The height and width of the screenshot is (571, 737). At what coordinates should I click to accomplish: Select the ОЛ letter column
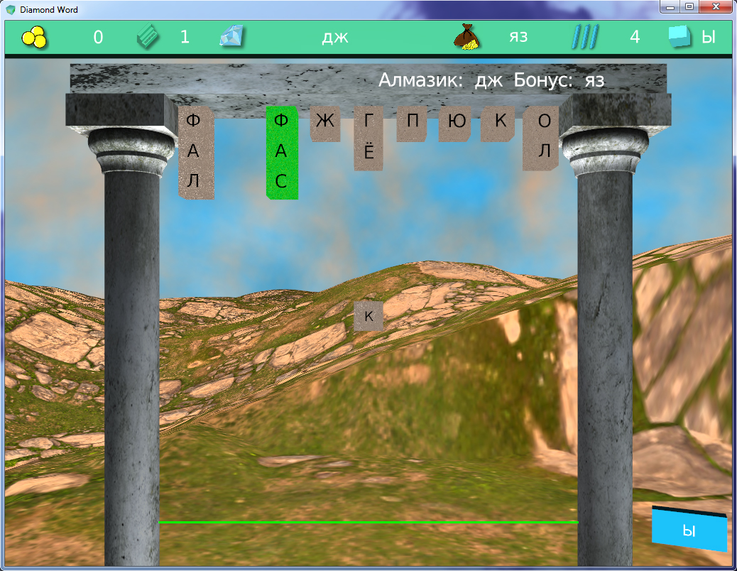coord(543,137)
